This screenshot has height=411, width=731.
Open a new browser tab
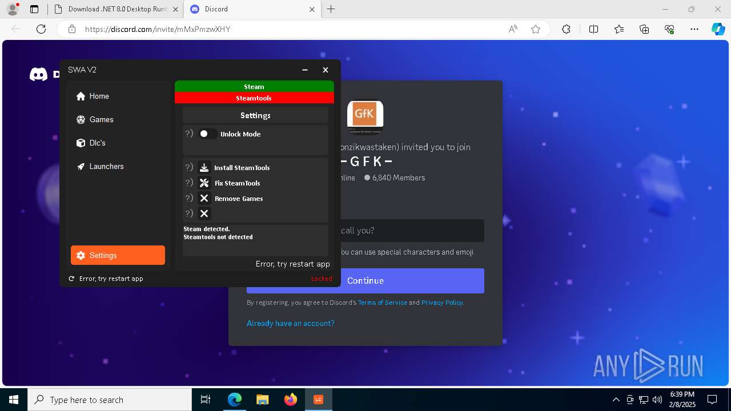[331, 9]
